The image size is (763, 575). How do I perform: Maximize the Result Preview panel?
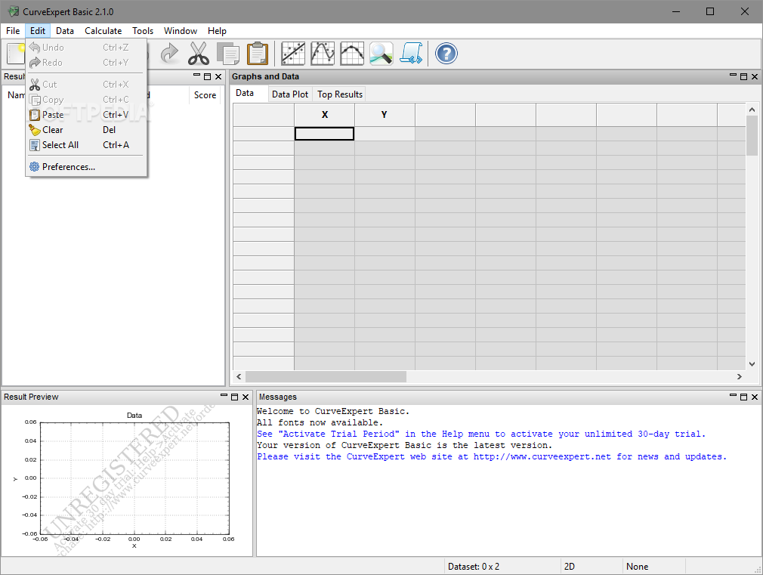pyautogui.click(x=234, y=397)
